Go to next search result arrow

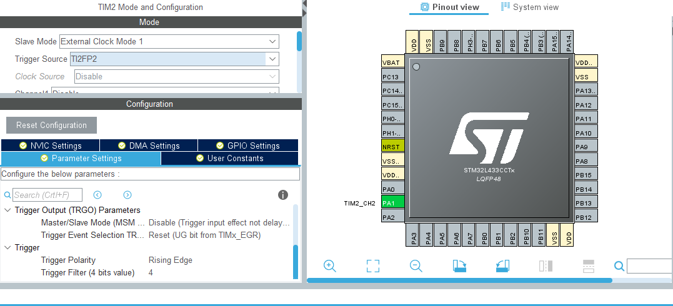click(x=127, y=195)
